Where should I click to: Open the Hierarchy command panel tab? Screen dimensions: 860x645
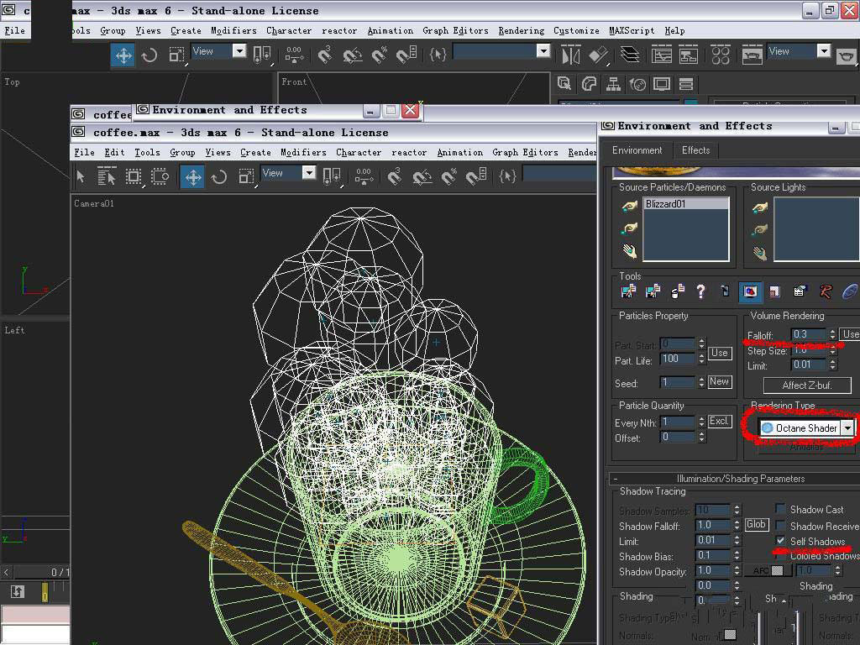point(614,84)
